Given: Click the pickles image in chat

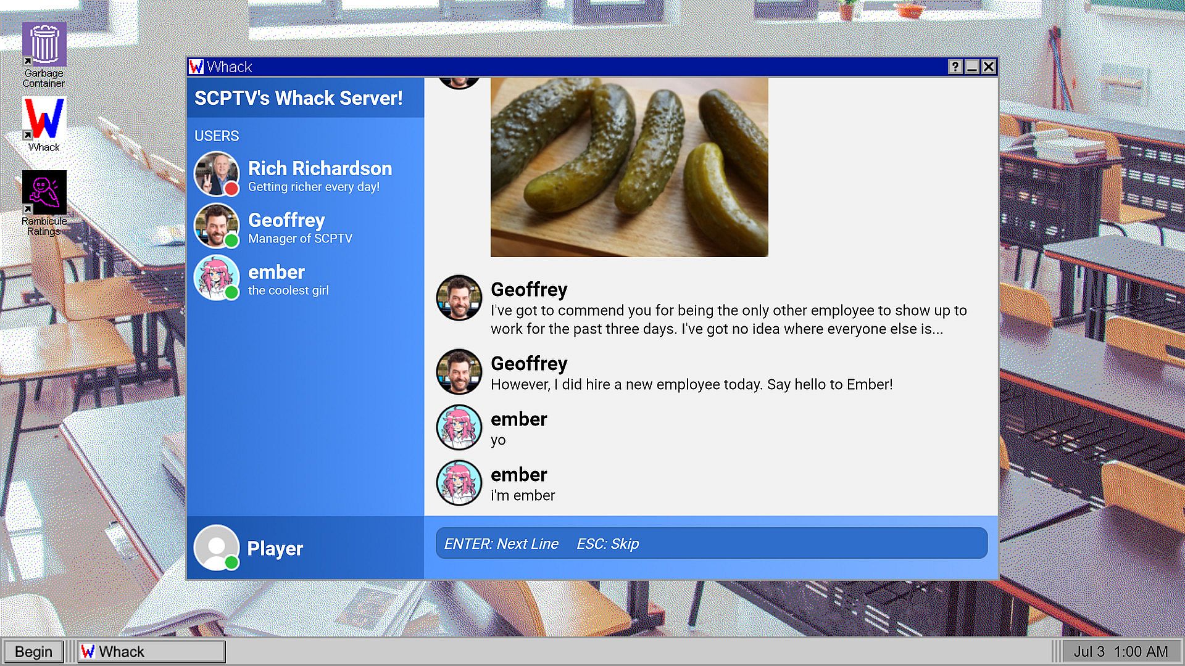Looking at the screenshot, I should (x=629, y=166).
